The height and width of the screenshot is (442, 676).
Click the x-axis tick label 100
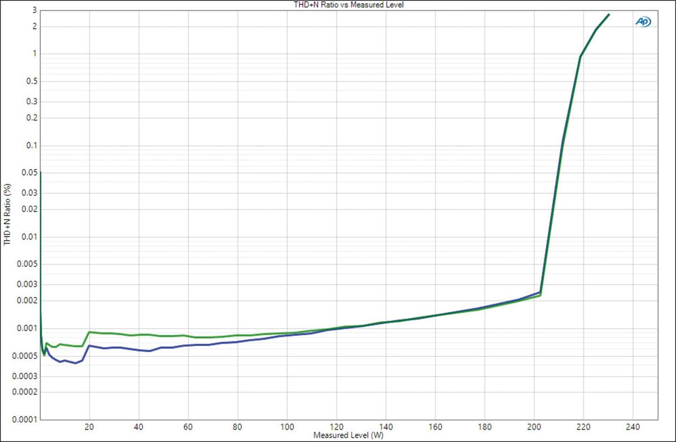287,427
